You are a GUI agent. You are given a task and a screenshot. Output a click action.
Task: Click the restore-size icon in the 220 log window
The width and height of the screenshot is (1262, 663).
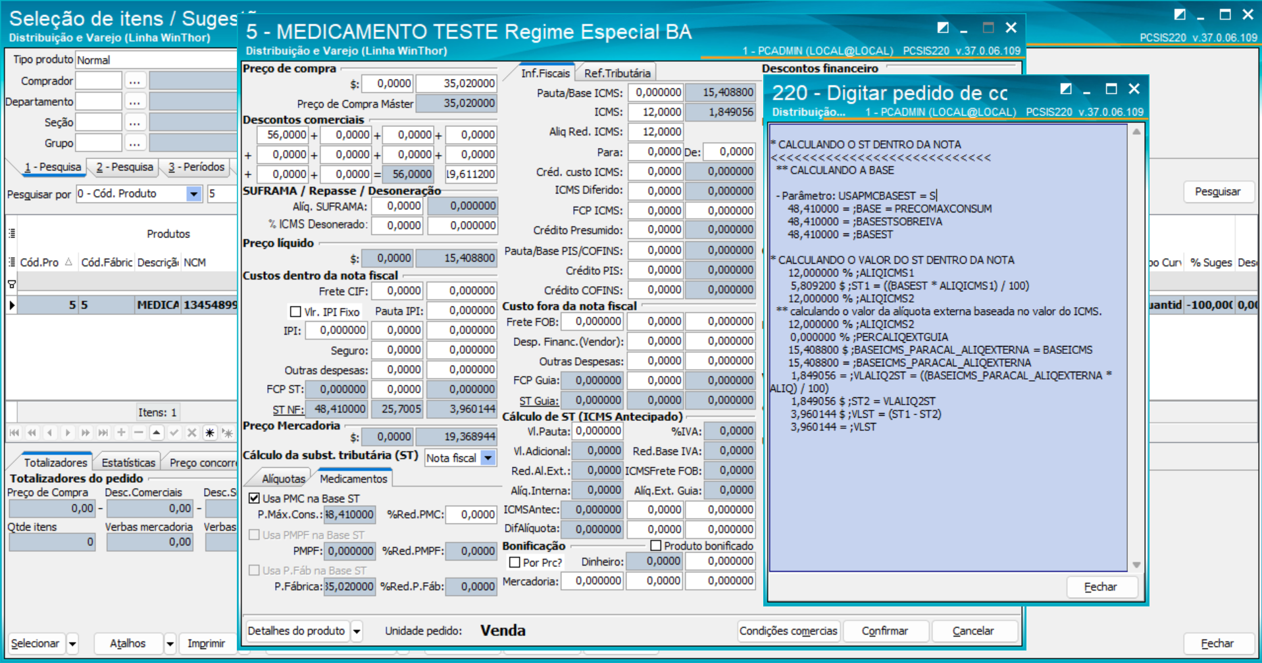pyautogui.click(x=1066, y=89)
